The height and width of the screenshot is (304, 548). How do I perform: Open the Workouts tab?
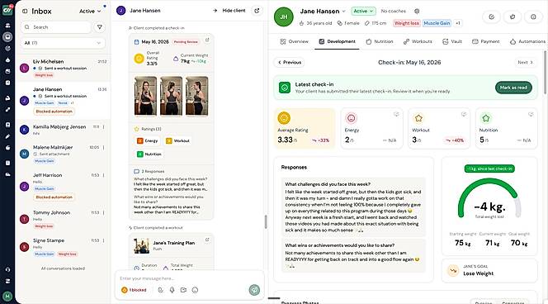pos(418,41)
